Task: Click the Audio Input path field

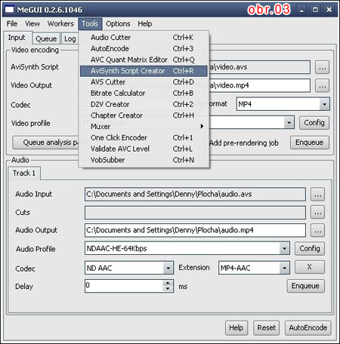Action: coord(195,194)
